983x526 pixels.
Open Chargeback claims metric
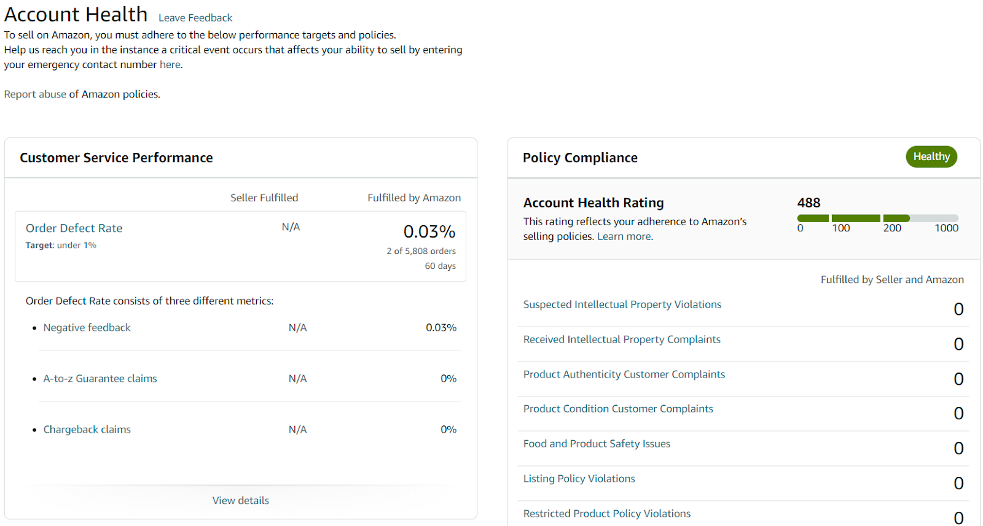pyautogui.click(x=87, y=429)
